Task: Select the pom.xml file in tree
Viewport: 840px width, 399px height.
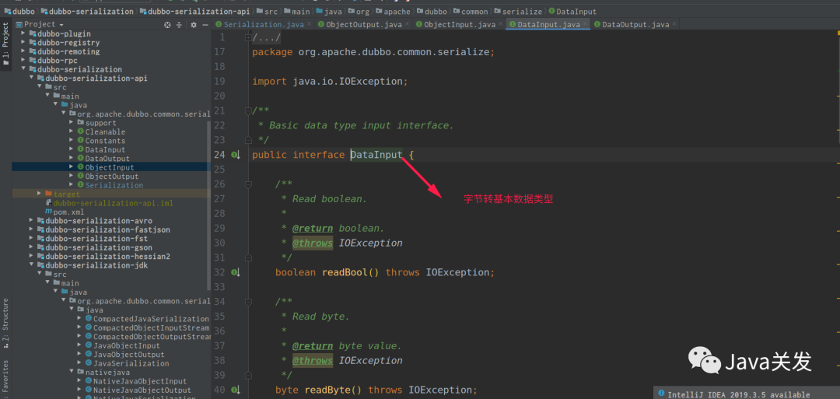Action: [66, 212]
